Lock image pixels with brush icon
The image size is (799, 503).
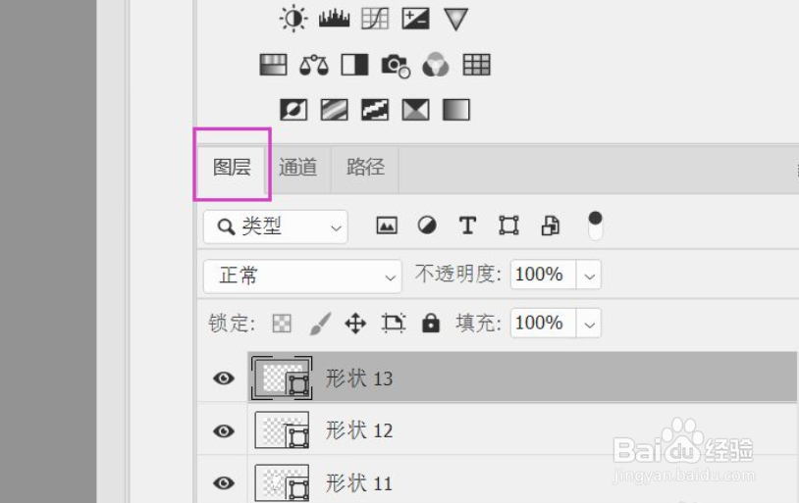pos(321,324)
